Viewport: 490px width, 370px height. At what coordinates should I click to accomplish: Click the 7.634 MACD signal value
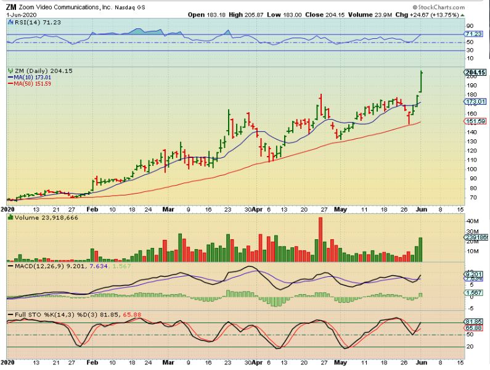point(99,266)
